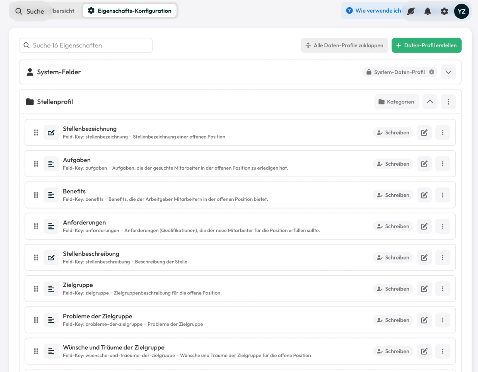Click Feld-Key: zielgruppe text
Image resolution: width=478 pixels, height=372 pixels.
coord(86,293)
